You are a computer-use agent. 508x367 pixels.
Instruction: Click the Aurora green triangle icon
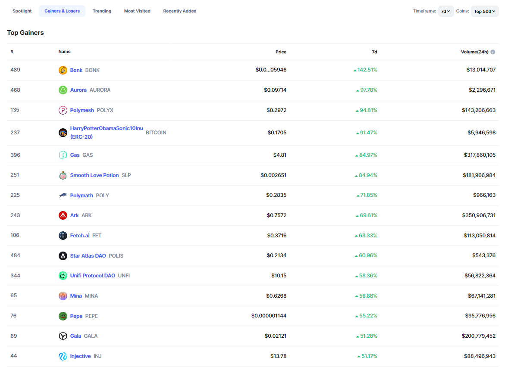coord(63,90)
